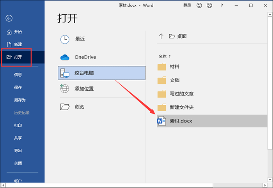Screen dimensions: 273x188
Task: Select the 最近 location label
Action: coord(80,39)
